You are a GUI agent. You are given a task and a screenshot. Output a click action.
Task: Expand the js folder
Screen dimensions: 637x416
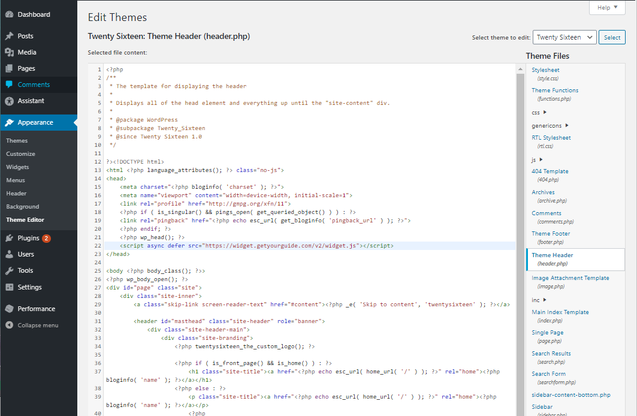pyautogui.click(x=537, y=160)
